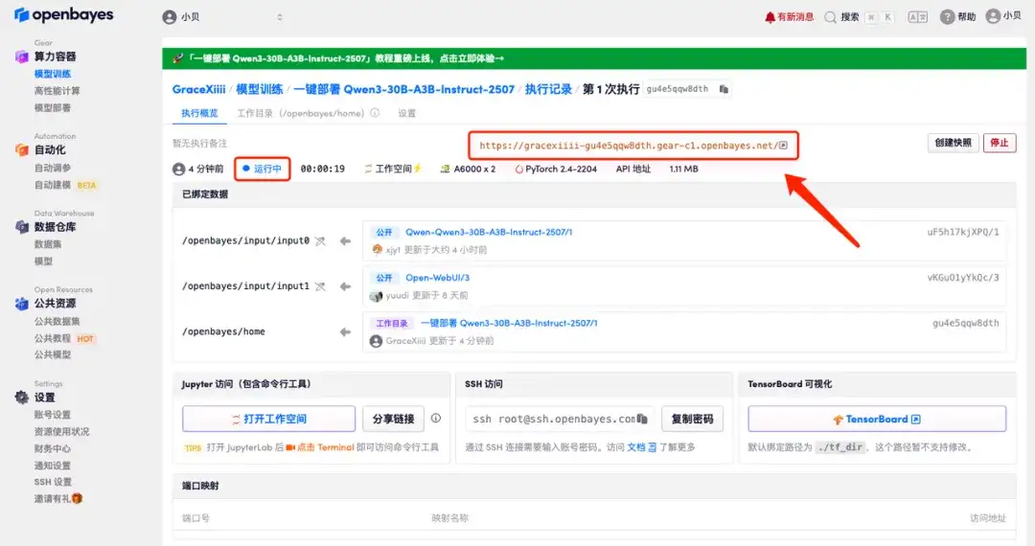Image resolution: width=1035 pixels, height=546 pixels.
Task: Open 公共教程 HOT item
Action: pyautogui.click(x=65, y=339)
